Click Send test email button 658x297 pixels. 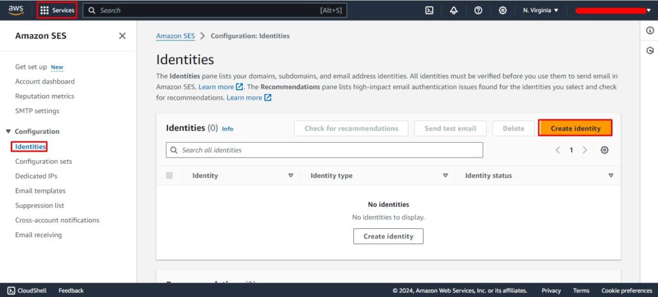[x=450, y=129]
